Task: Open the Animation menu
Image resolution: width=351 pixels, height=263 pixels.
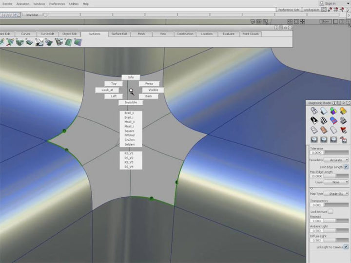Action: pyautogui.click(x=22, y=4)
